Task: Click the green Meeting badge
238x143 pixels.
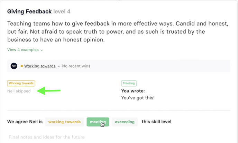Action: coord(129,83)
